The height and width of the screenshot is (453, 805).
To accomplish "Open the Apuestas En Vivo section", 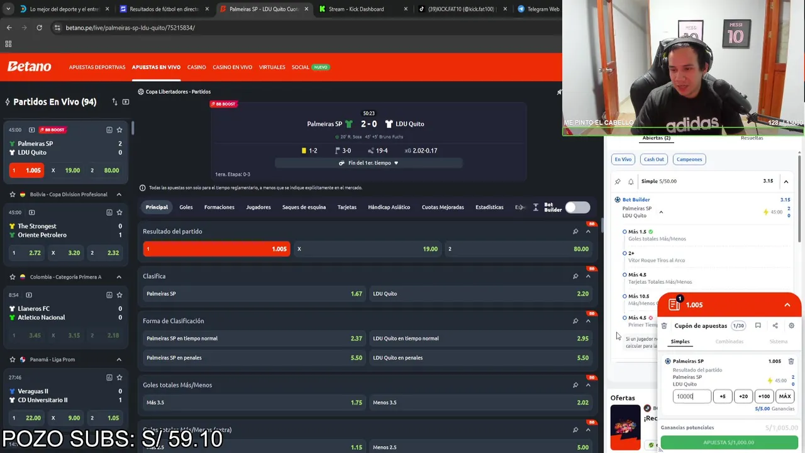I will click(x=156, y=67).
